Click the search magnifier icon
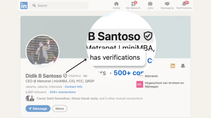Screen dimensions: 211x118 34,6
